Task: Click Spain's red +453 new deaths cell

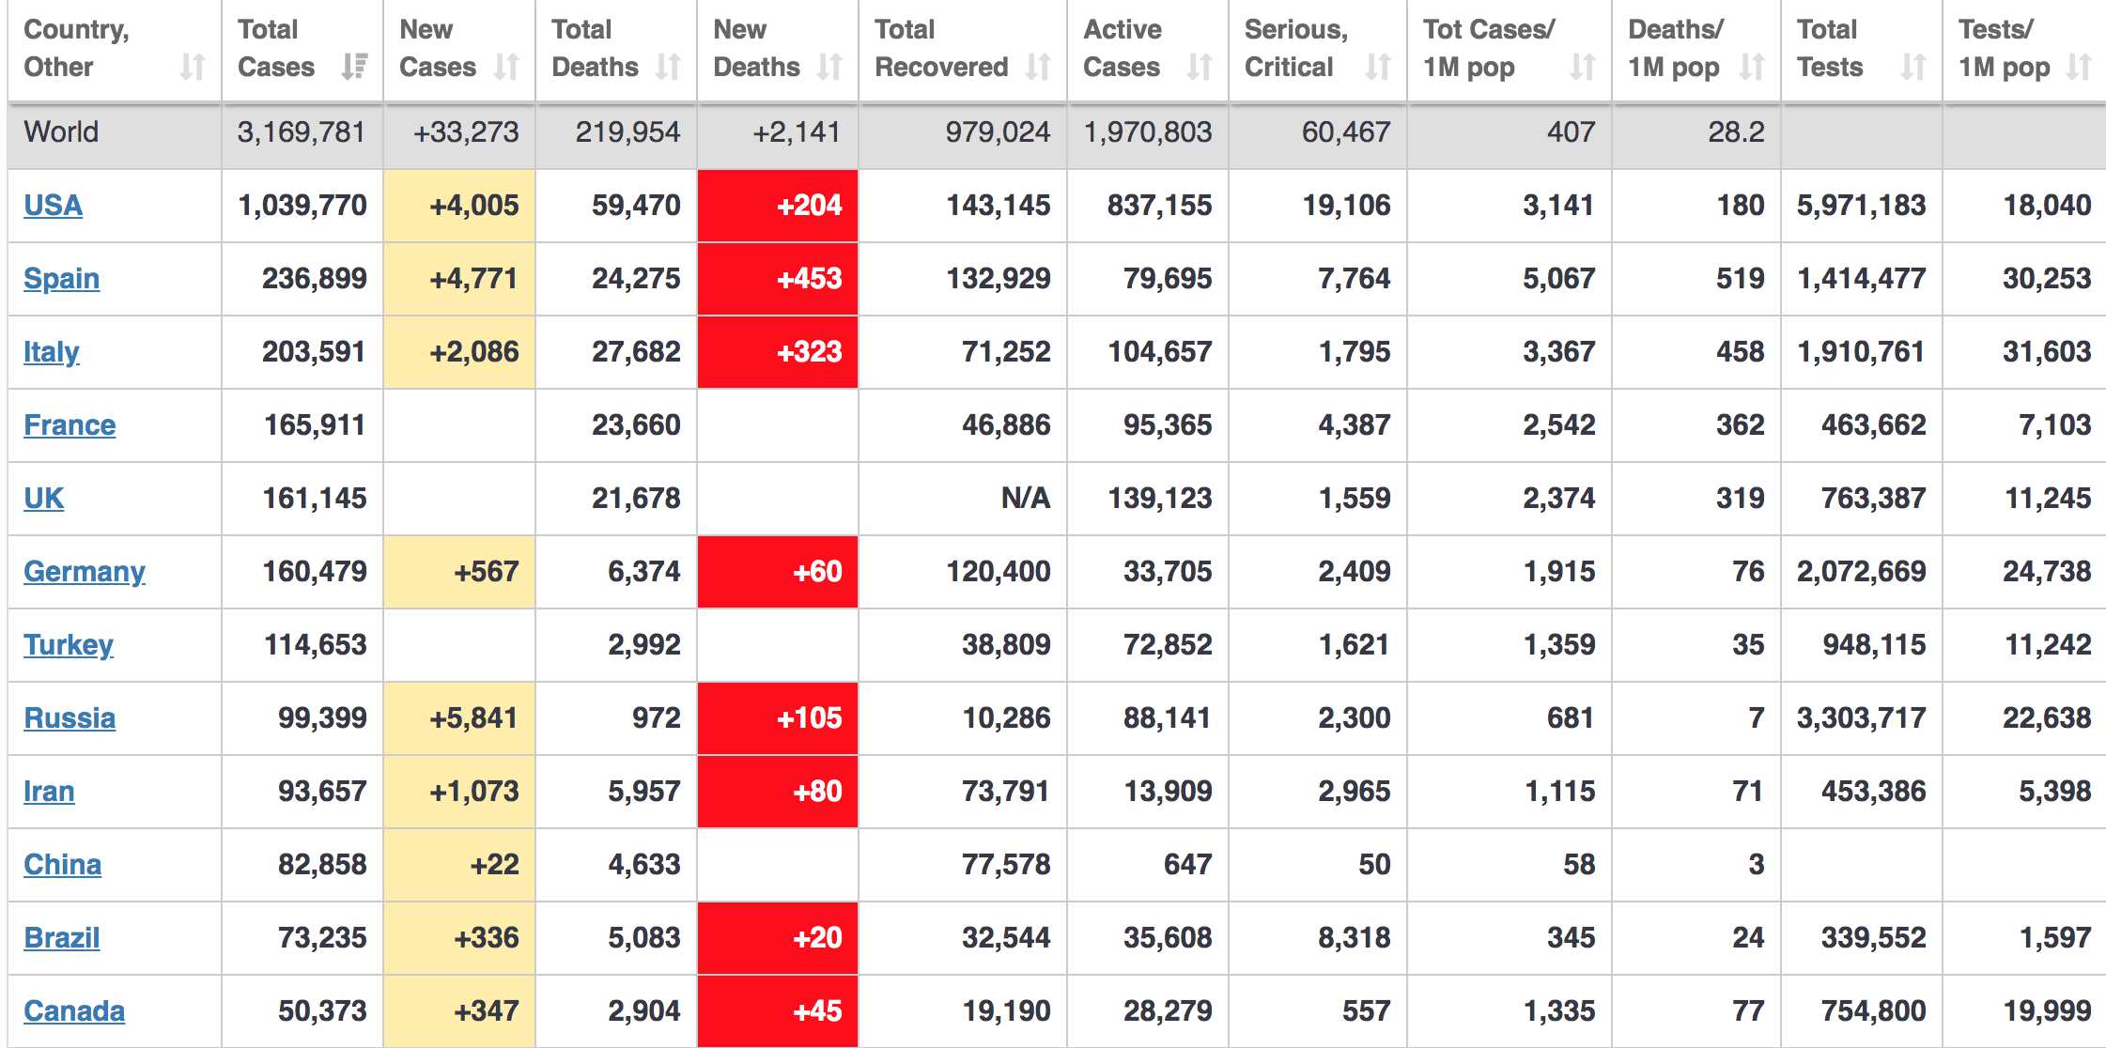Action: (x=778, y=279)
